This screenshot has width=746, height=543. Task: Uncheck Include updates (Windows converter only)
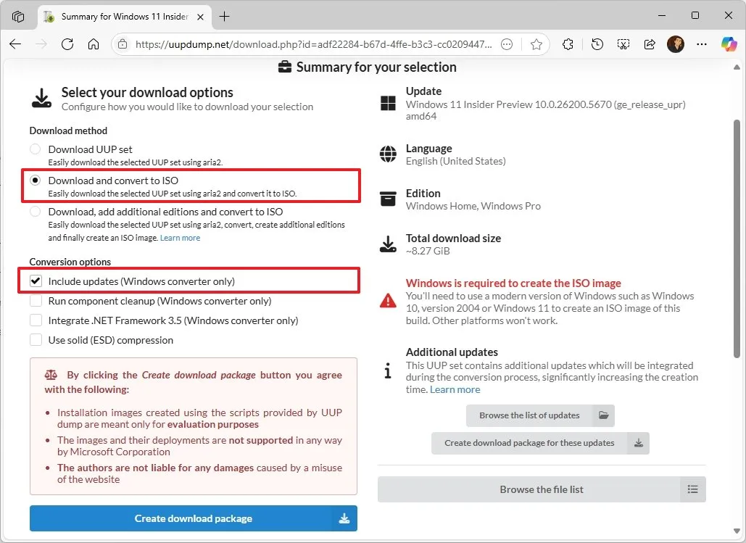point(36,281)
